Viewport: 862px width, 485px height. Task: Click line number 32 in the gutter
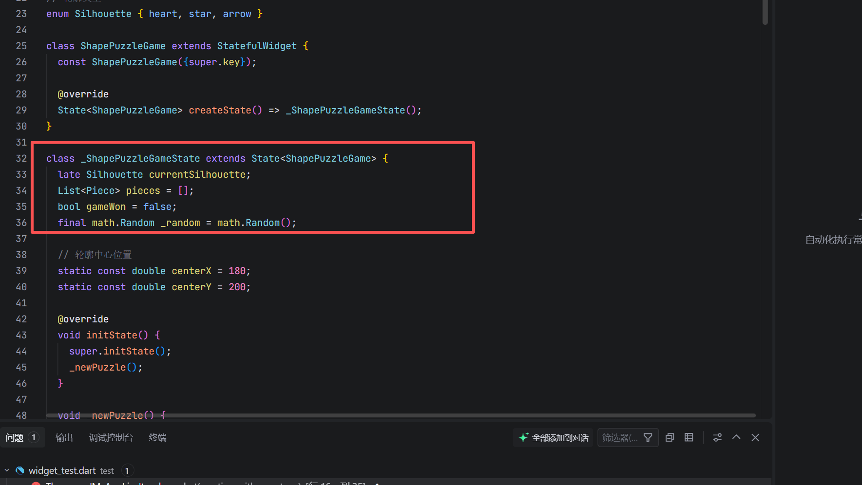pos(21,158)
